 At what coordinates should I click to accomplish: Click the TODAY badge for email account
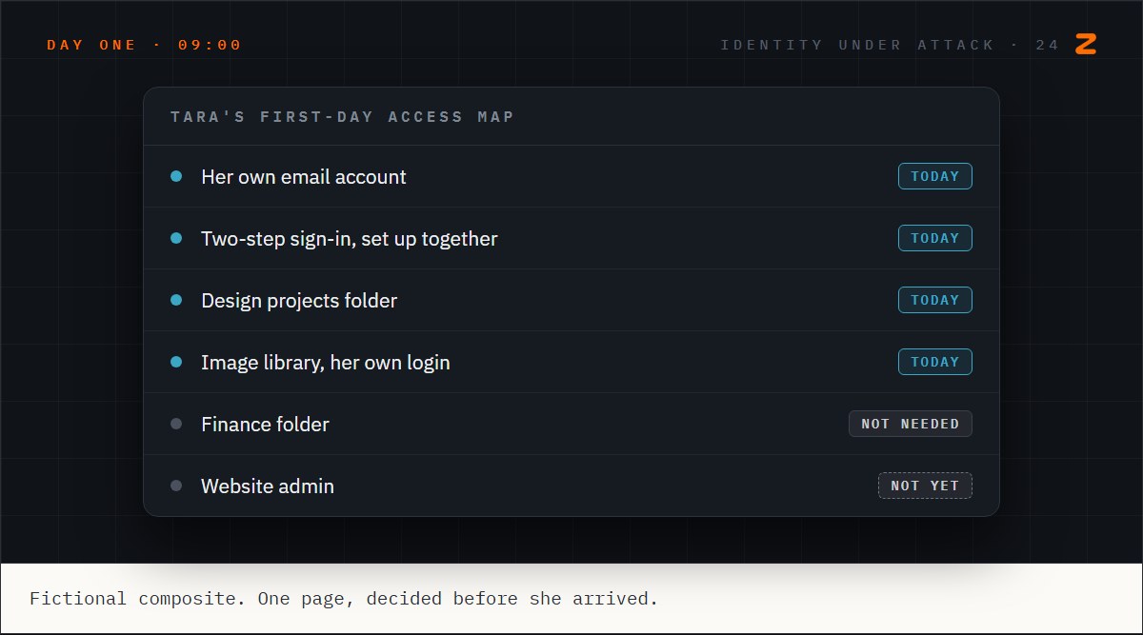click(x=934, y=176)
